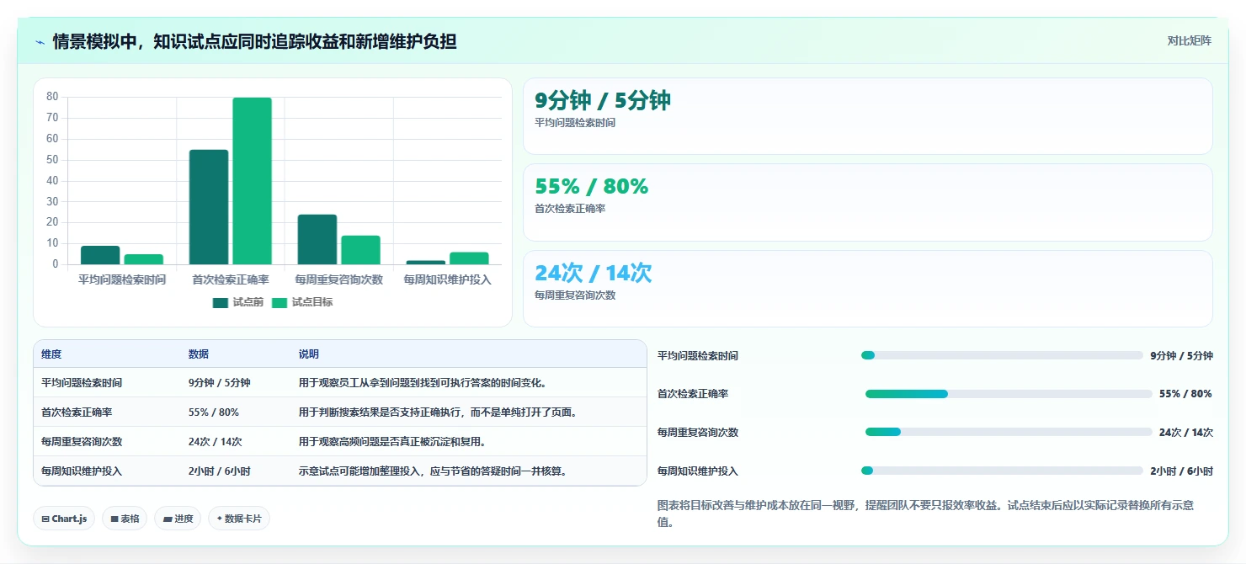This screenshot has width=1246, height=564.
Task: Click the 数据 column header
Action: coord(199,354)
